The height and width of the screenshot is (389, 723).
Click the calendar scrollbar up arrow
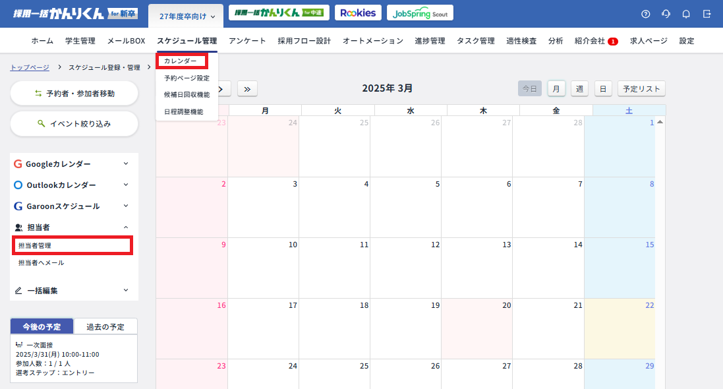(x=660, y=122)
